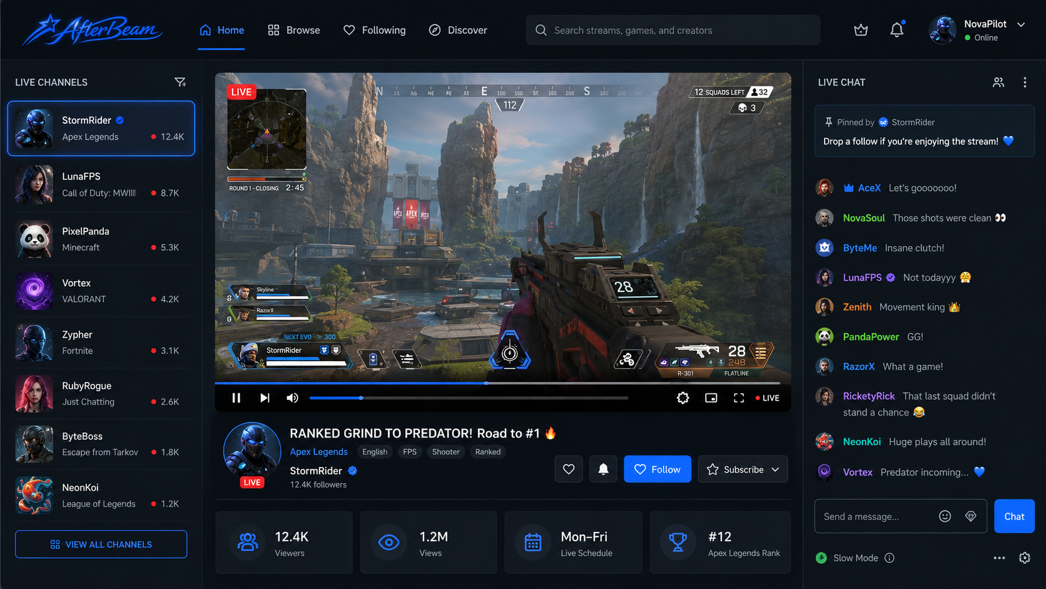Adjust the player volume slider
This screenshot has width=1046, height=589.
click(469, 398)
